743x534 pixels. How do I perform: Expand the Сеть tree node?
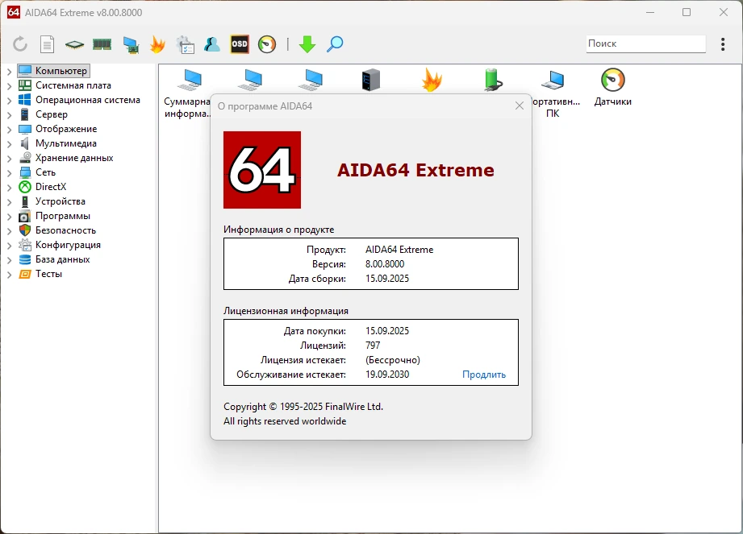pyautogui.click(x=9, y=173)
